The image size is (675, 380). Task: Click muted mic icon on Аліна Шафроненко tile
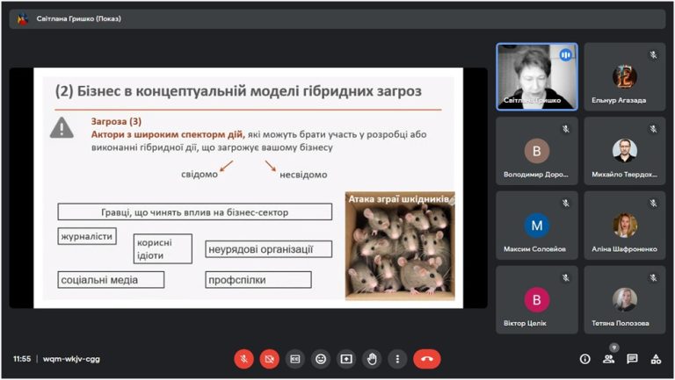tap(654, 204)
